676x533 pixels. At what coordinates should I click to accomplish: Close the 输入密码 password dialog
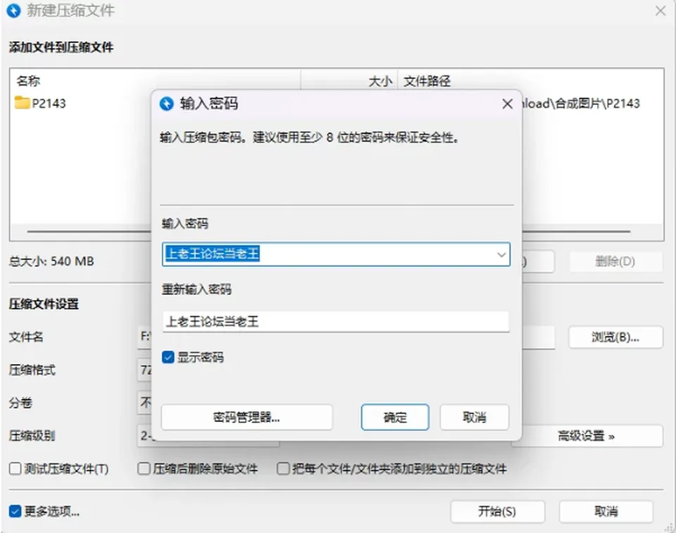click(508, 104)
